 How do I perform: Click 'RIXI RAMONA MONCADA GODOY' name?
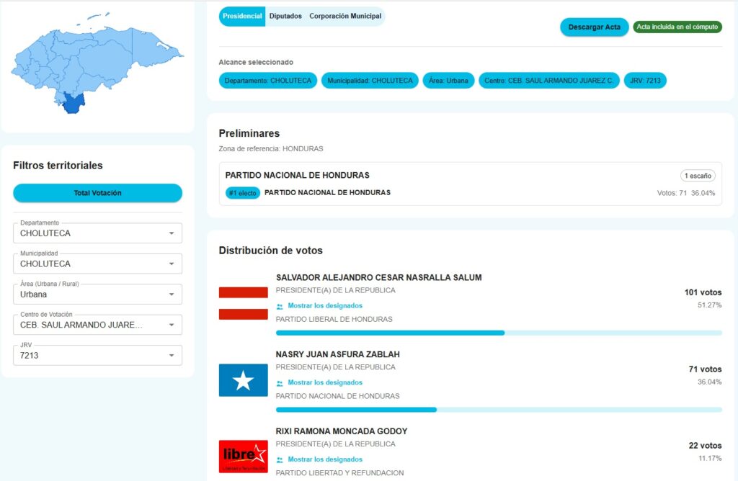pyautogui.click(x=341, y=431)
